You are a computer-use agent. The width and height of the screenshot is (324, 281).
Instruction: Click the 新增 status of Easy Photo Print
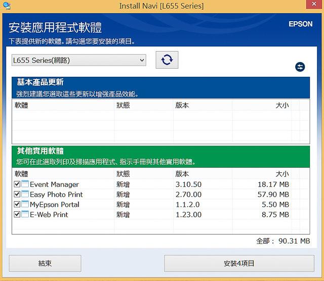pos(123,195)
